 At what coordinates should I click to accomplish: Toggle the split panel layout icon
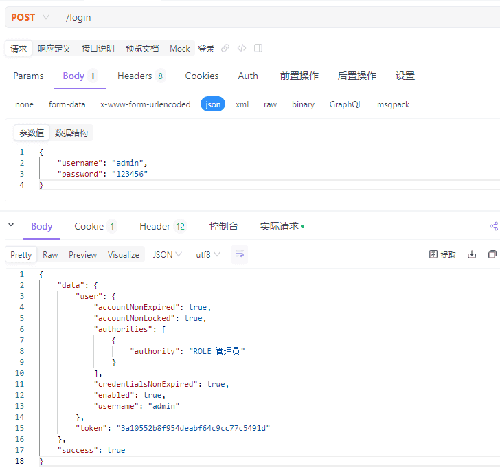258,48
